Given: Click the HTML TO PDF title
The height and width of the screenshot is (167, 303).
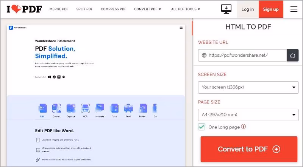Looking at the screenshot, I should (x=248, y=27).
